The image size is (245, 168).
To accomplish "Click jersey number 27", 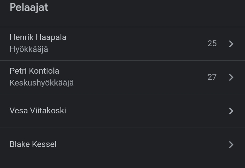I will (212, 77).
